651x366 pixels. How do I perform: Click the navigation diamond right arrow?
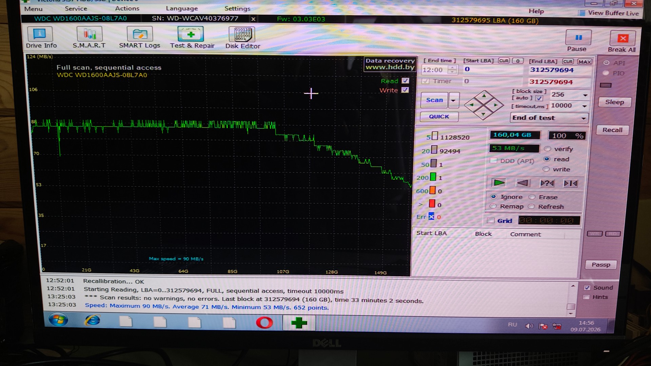(496, 105)
